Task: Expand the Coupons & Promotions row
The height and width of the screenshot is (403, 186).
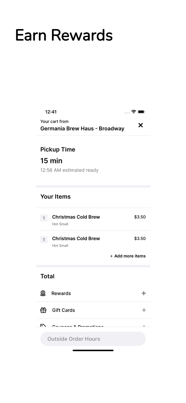Action: tap(144, 326)
